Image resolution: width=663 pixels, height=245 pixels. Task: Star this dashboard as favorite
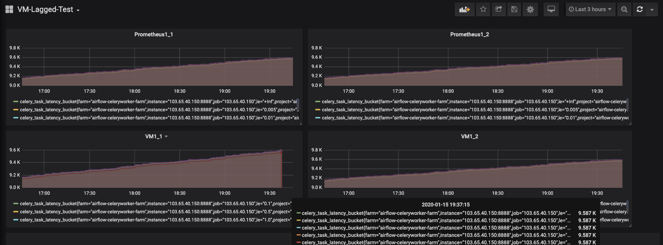coord(483,9)
